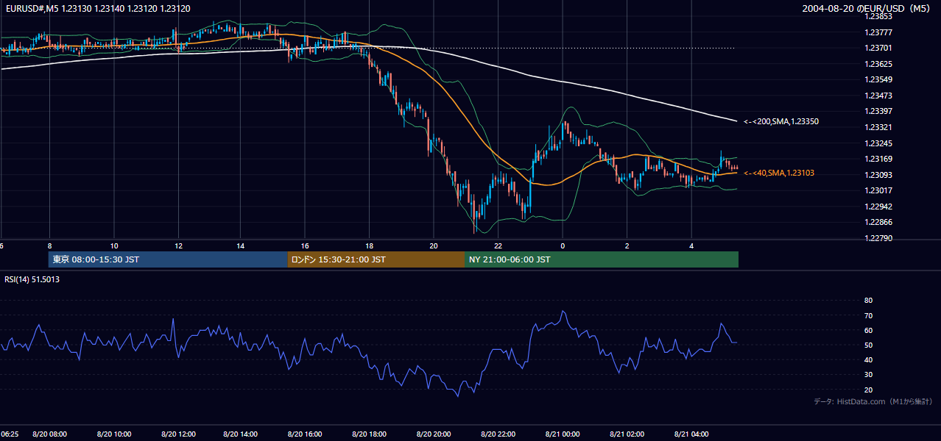
Task: Click the 200 SMA 1.23350 line label
Action: tap(781, 121)
